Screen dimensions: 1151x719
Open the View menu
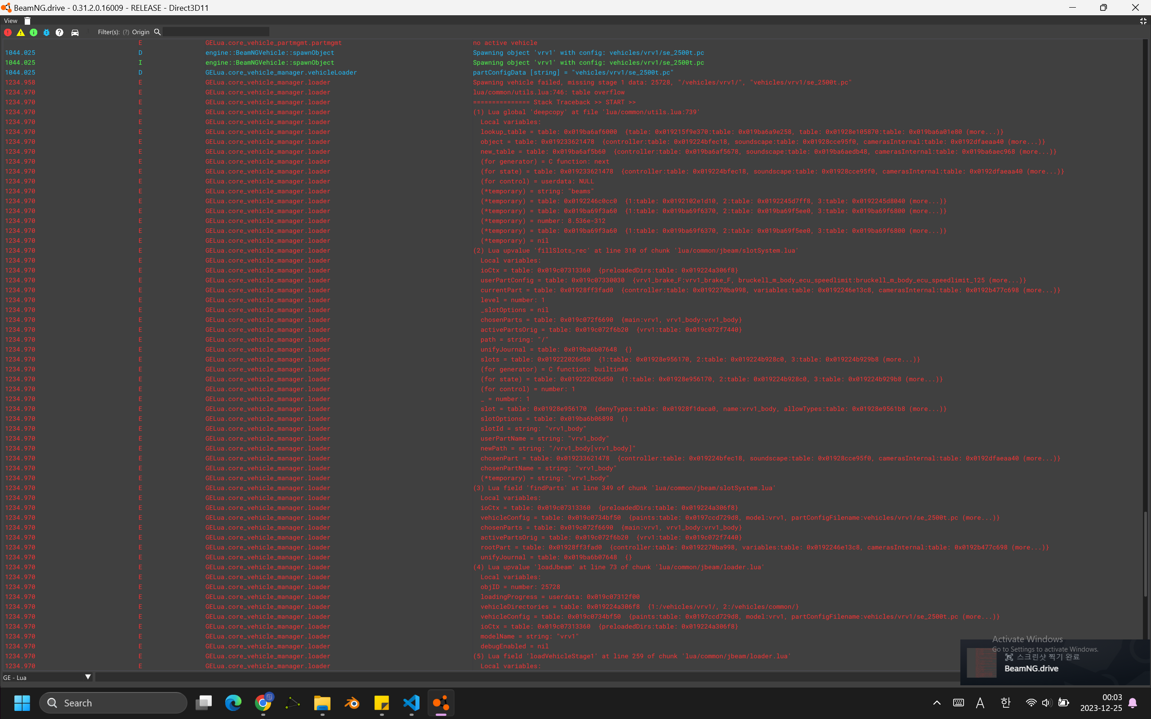[10, 21]
